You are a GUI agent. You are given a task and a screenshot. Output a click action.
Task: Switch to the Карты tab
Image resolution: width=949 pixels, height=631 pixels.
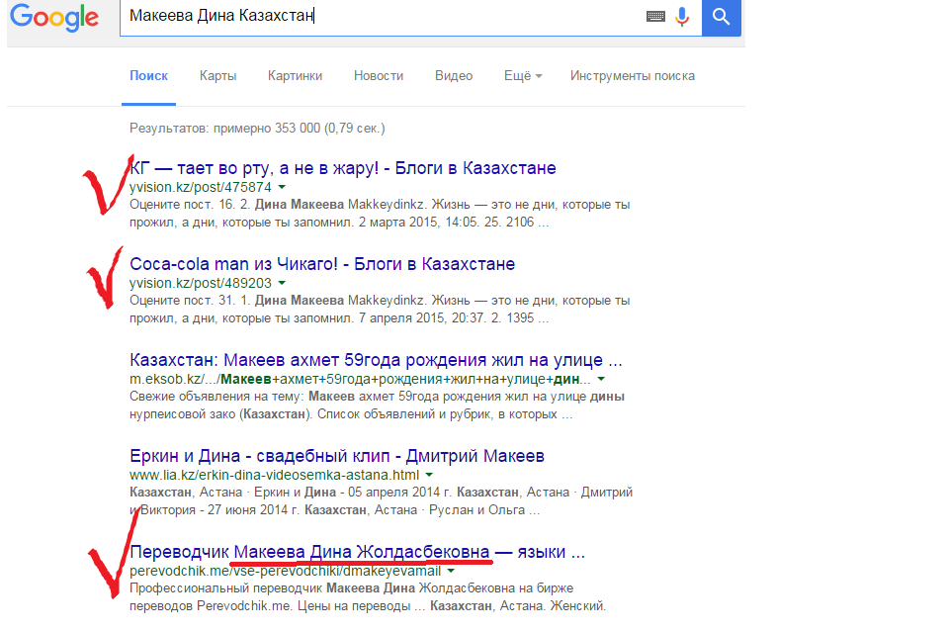click(x=217, y=76)
